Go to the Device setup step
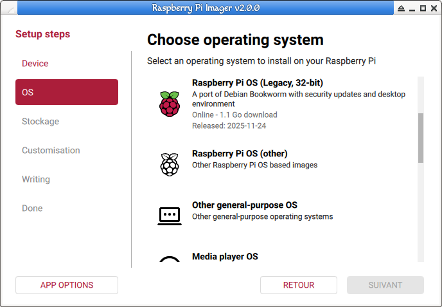The image size is (442, 307). point(67,63)
